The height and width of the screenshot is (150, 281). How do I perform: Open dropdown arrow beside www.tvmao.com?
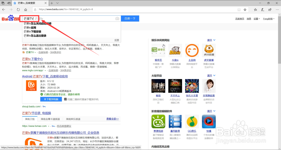click(48, 126)
